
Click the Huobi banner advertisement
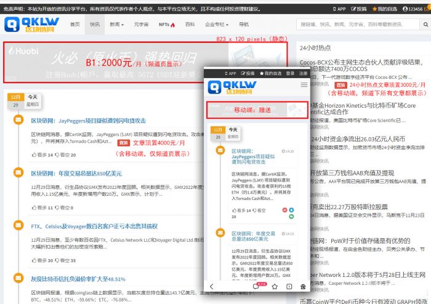click(145, 62)
